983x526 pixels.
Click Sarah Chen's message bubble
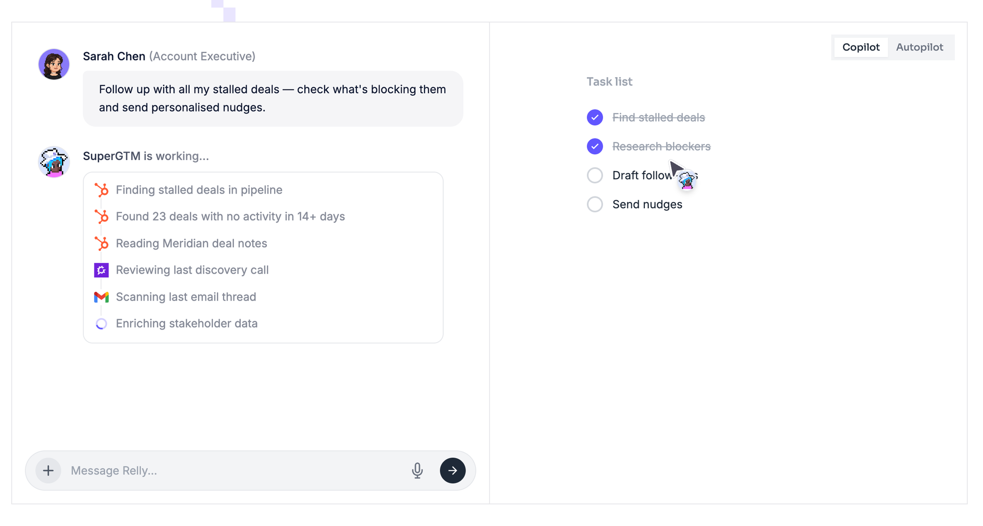[x=273, y=99]
